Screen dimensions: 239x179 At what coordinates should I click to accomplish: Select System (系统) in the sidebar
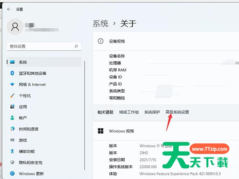(23, 62)
